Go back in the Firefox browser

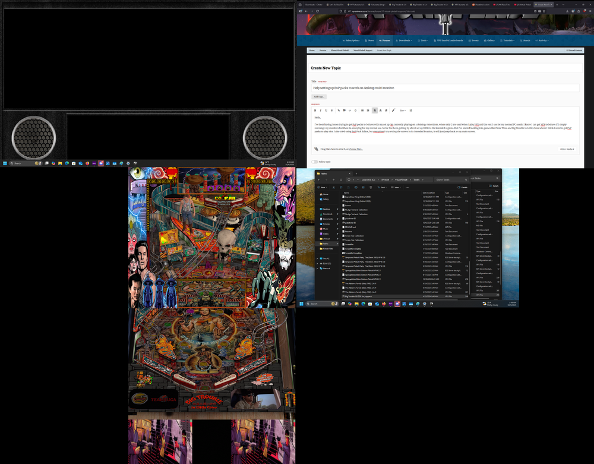[306, 11]
